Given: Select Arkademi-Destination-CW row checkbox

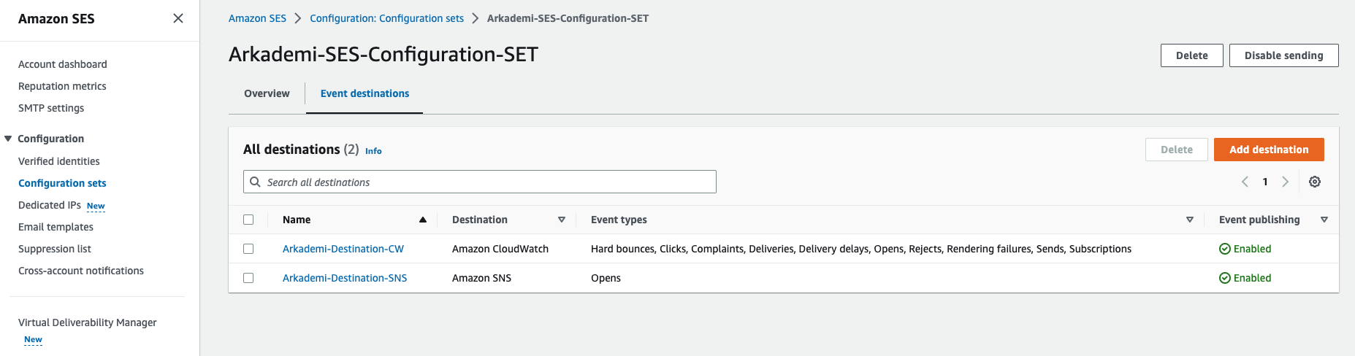Looking at the screenshot, I should coord(248,249).
